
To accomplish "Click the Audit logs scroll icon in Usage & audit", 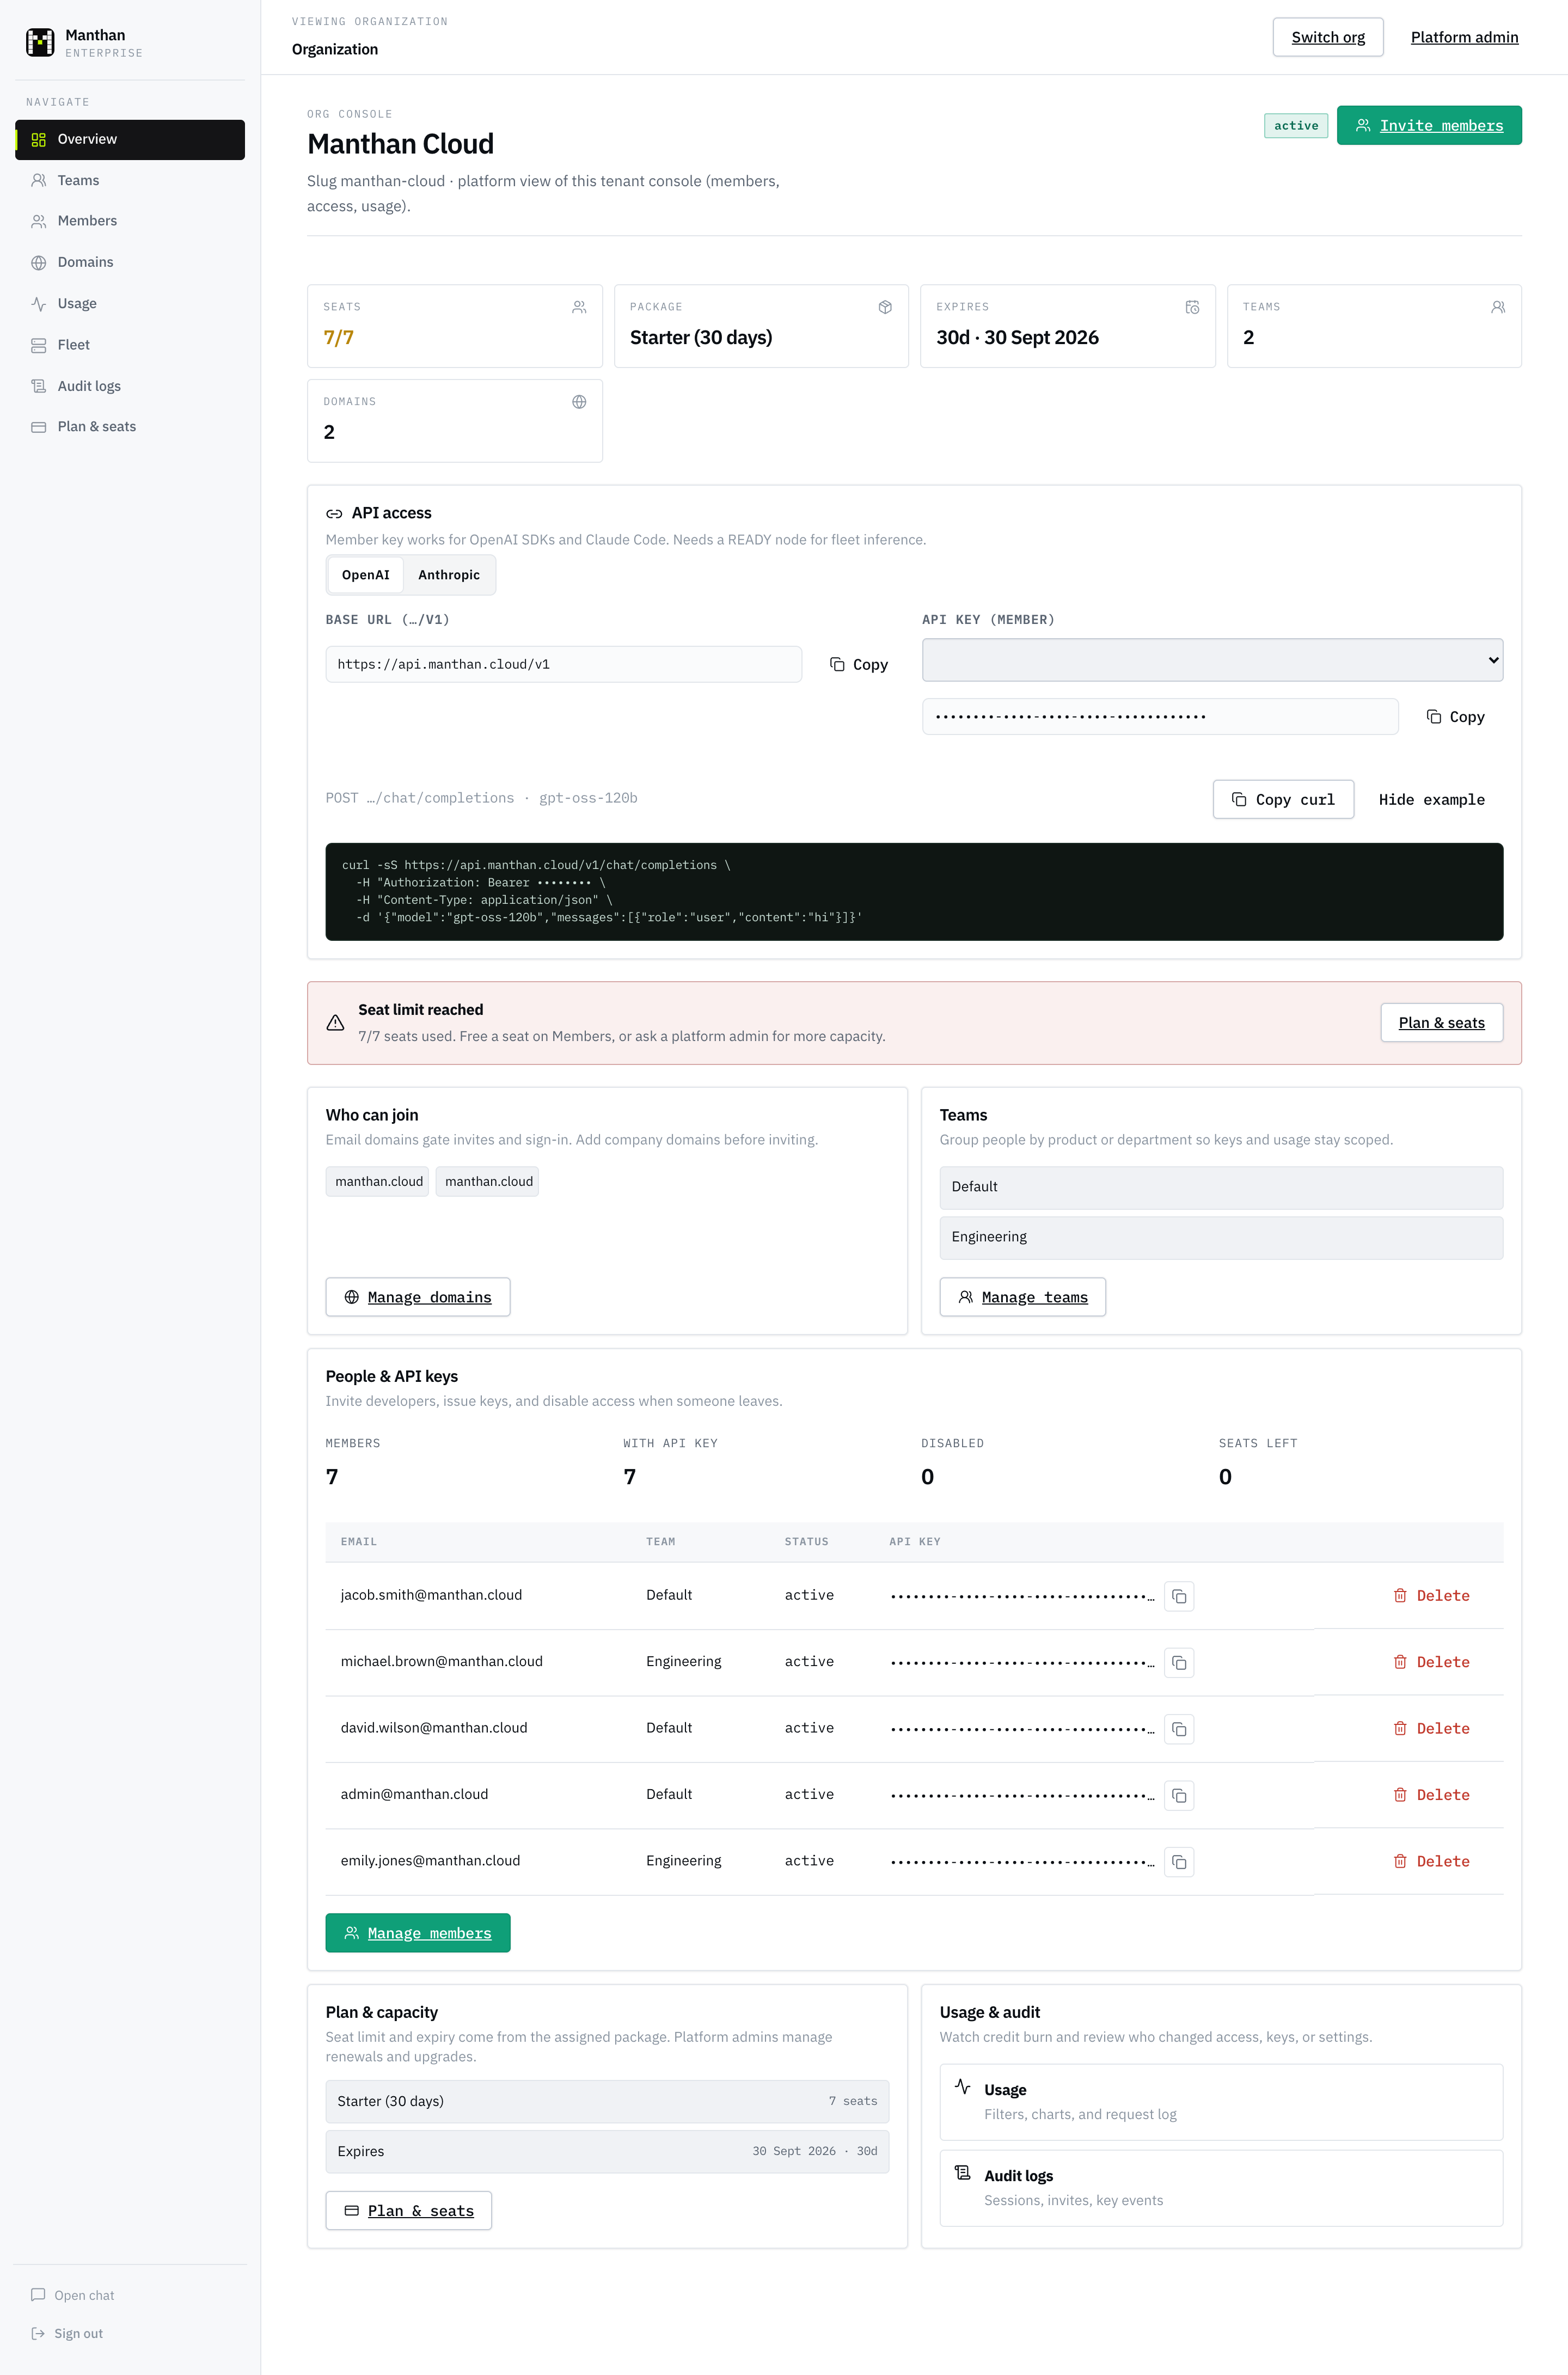I will 963,2172.
